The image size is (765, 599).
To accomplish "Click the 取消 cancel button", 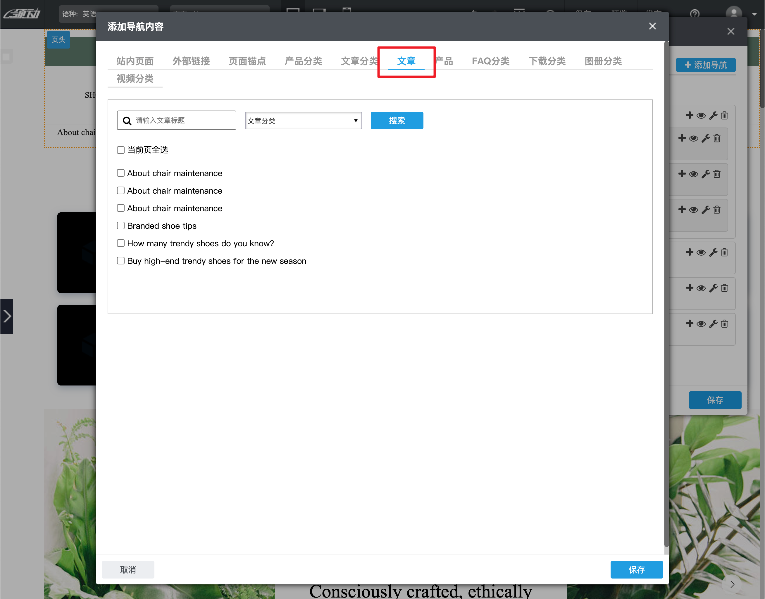I will click(127, 569).
